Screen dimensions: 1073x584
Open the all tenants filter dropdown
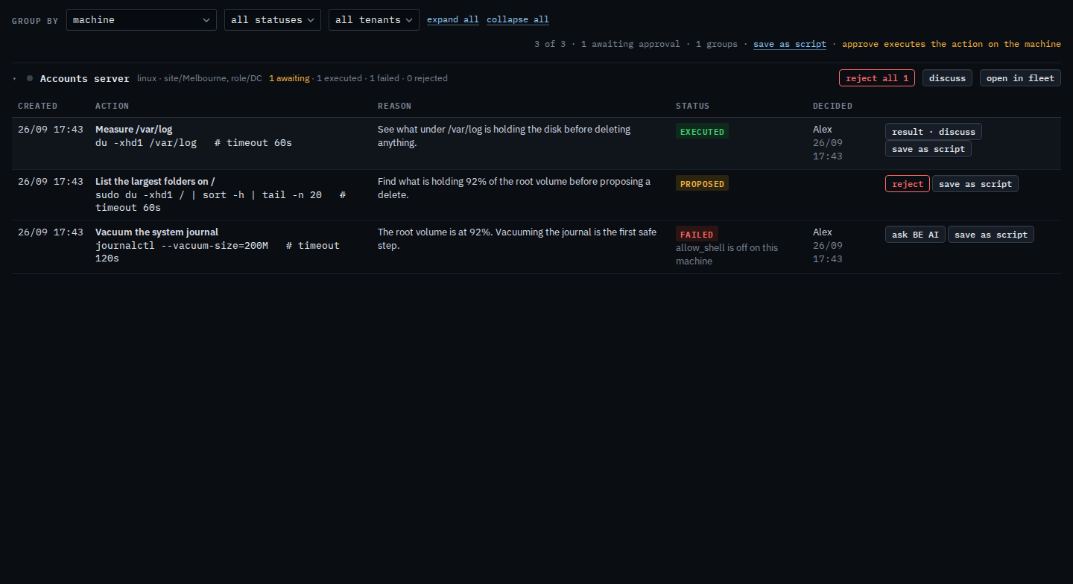pos(374,20)
